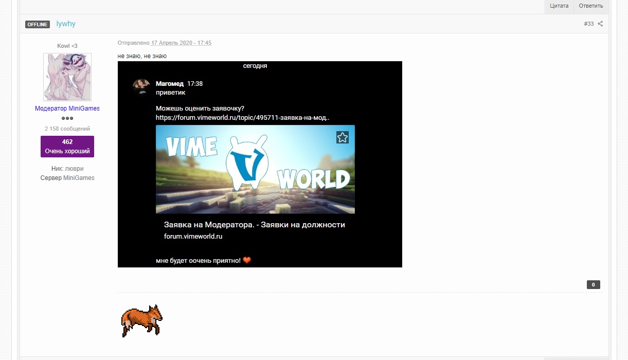Click the Ответить button
This screenshot has height=360, width=628.
click(x=591, y=6)
